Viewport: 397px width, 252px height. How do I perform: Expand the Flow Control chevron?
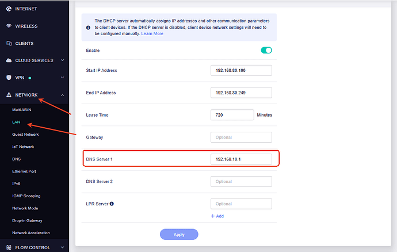tap(62, 247)
